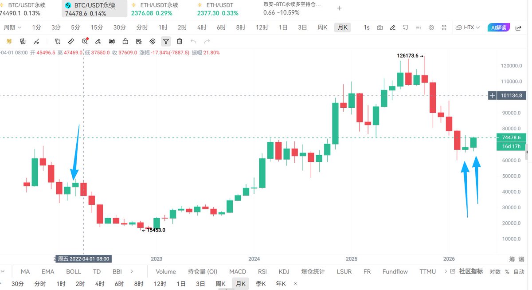
Task: Click the 74478.6 current price label
Action: point(512,137)
